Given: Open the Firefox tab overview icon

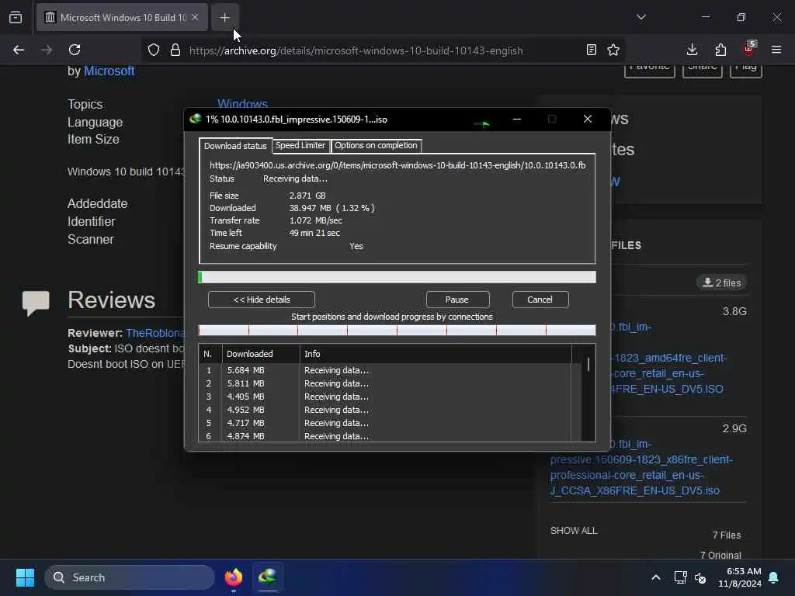Looking at the screenshot, I should (x=16, y=17).
